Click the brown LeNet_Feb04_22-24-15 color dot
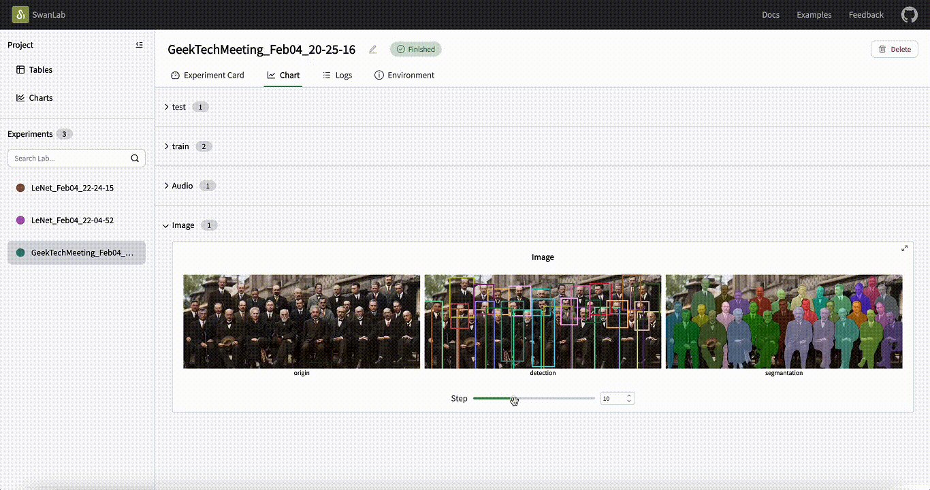The width and height of the screenshot is (930, 490). pyautogui.click(x=20, y=188)
